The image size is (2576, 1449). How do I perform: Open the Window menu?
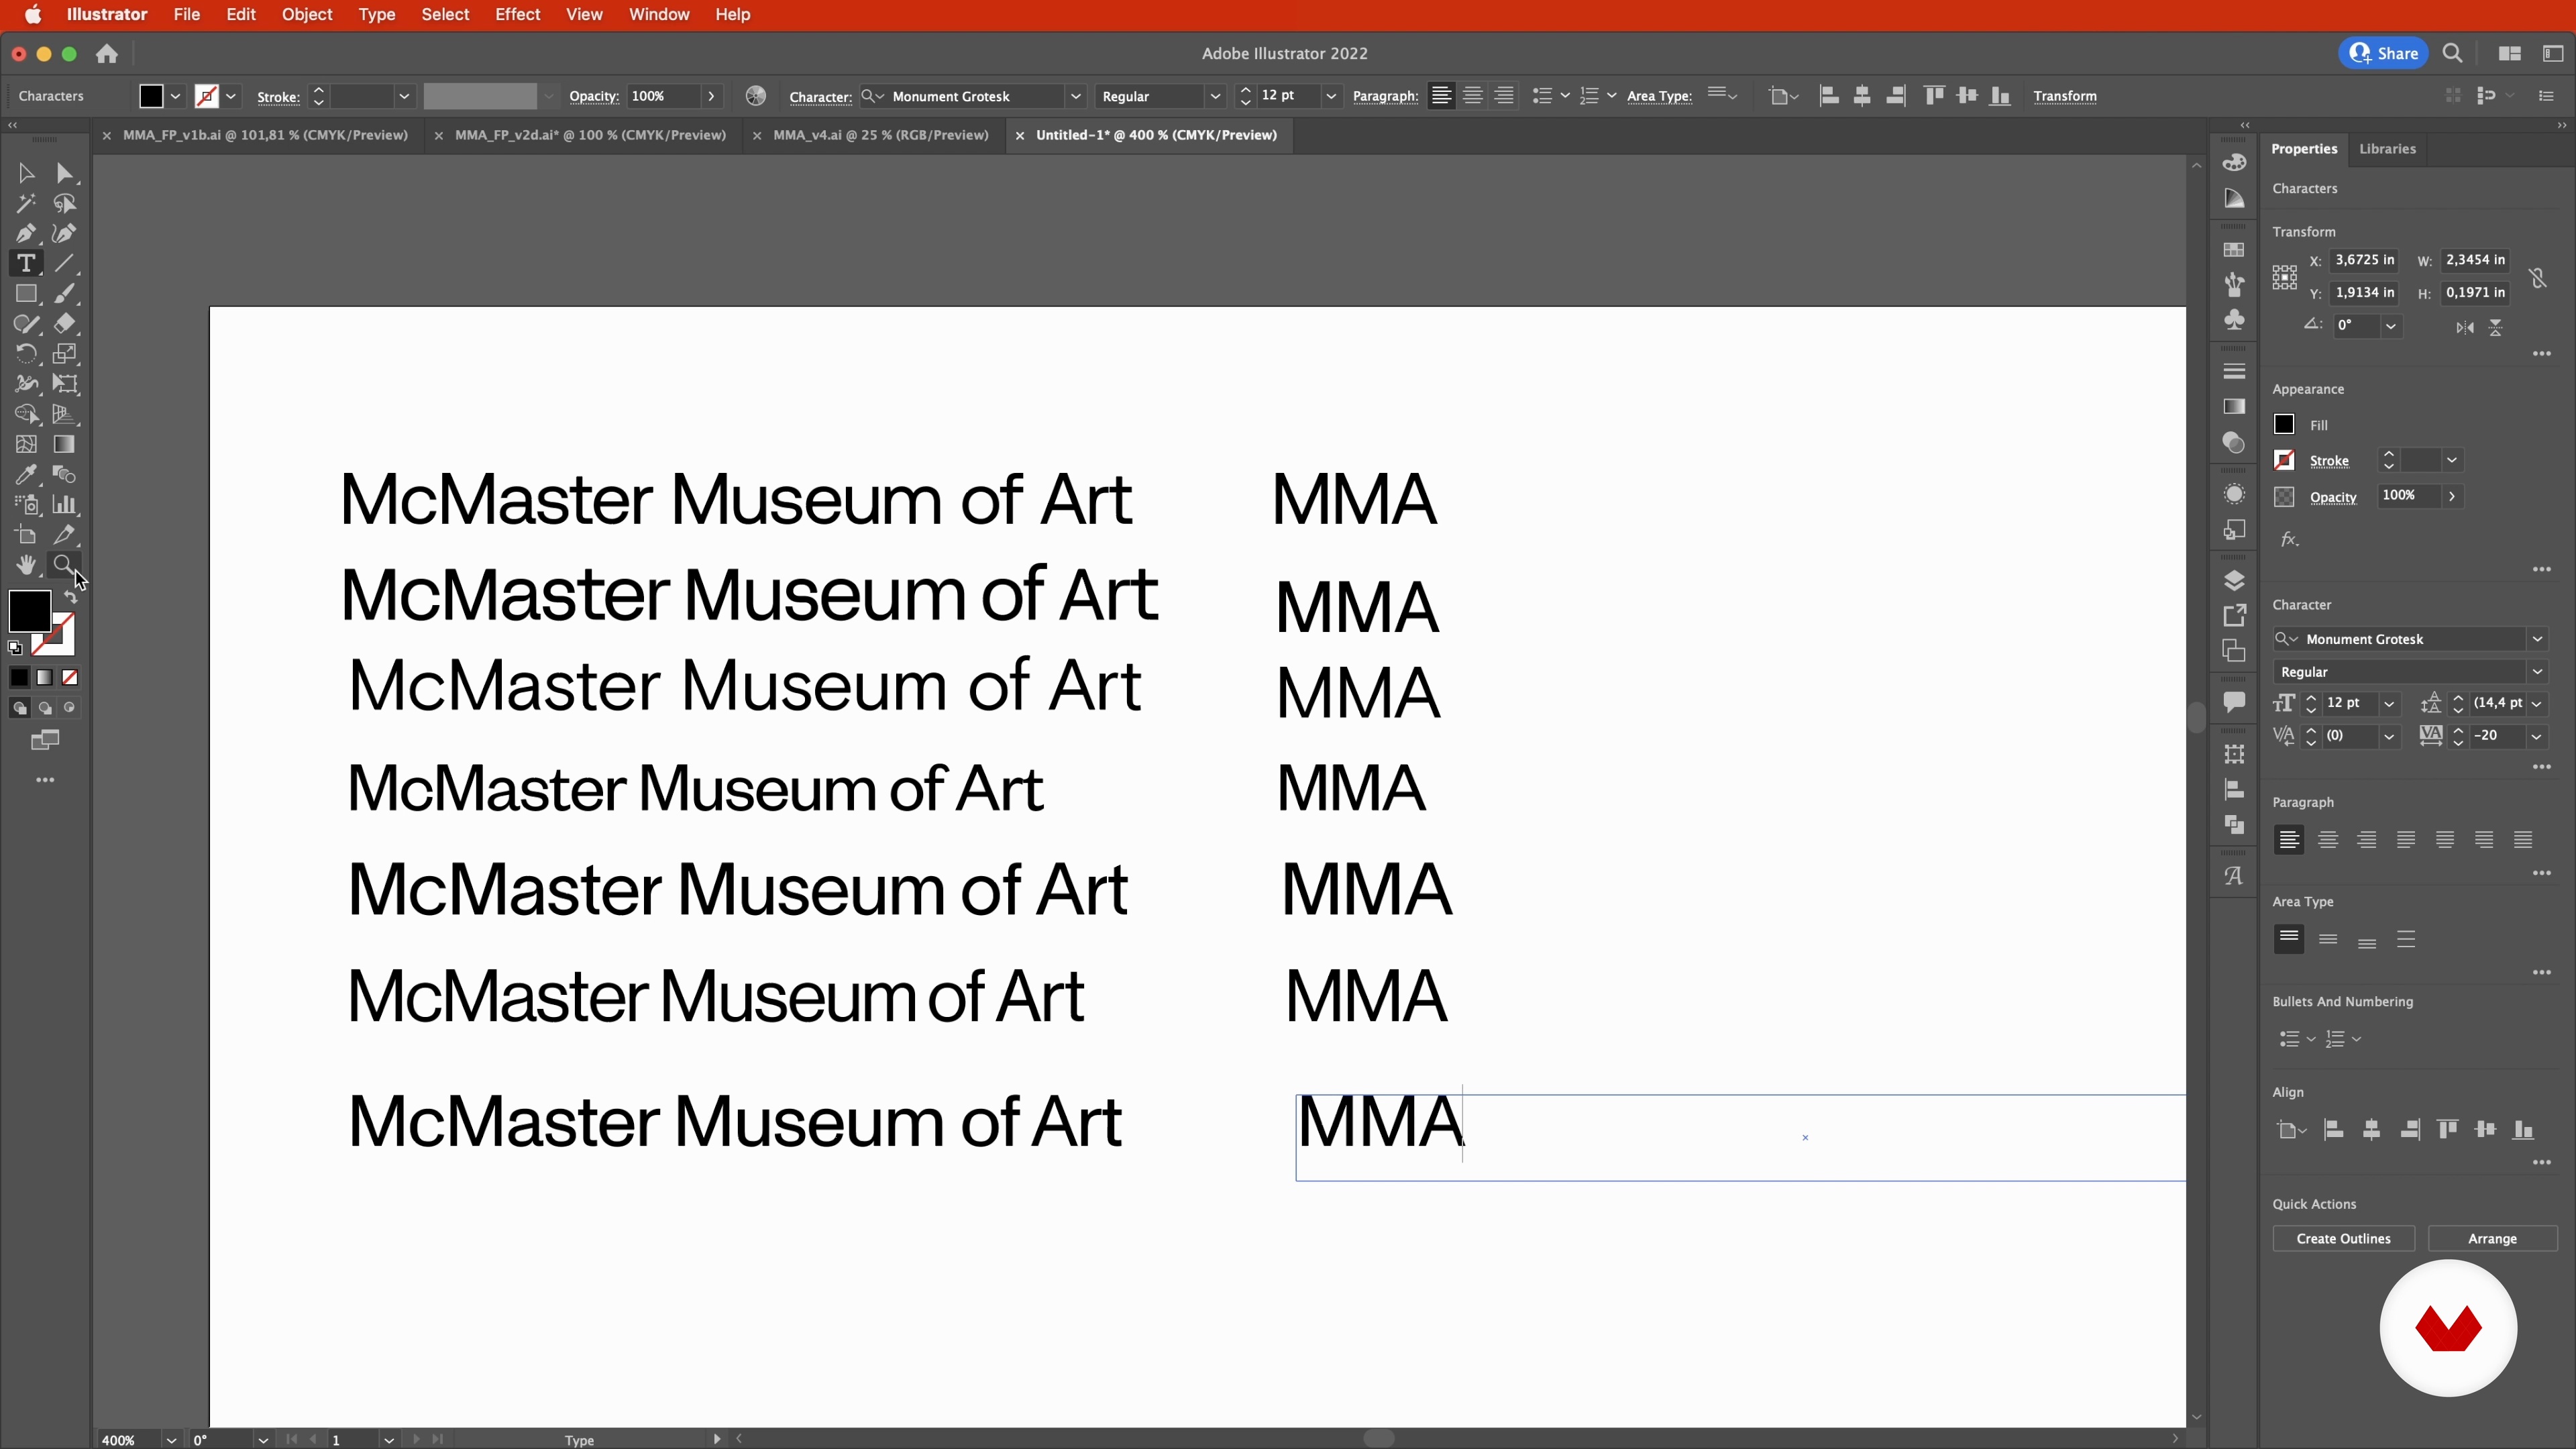pos(659,14)
